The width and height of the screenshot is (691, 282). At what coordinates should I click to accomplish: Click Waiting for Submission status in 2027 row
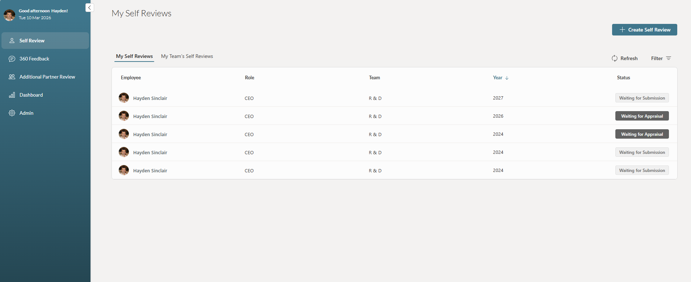[642, 98]
